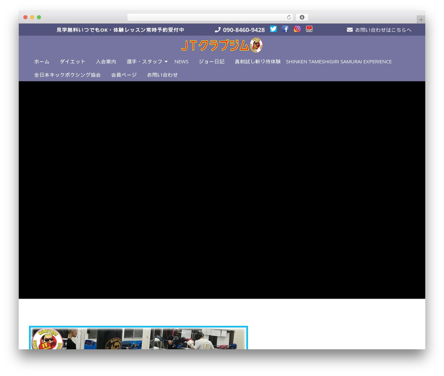
Task: Click the black hero video area
Action: click(222, 190)
